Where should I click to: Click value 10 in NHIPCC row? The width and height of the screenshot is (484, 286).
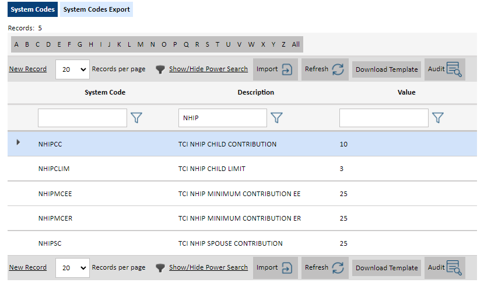343,144
